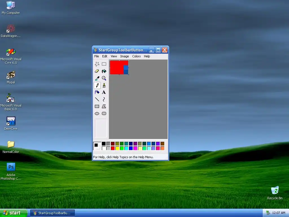Click the system tray icon beside the clock
This screenshot has height=217, width=289.
pyautogui.click(x=268, y=213)
